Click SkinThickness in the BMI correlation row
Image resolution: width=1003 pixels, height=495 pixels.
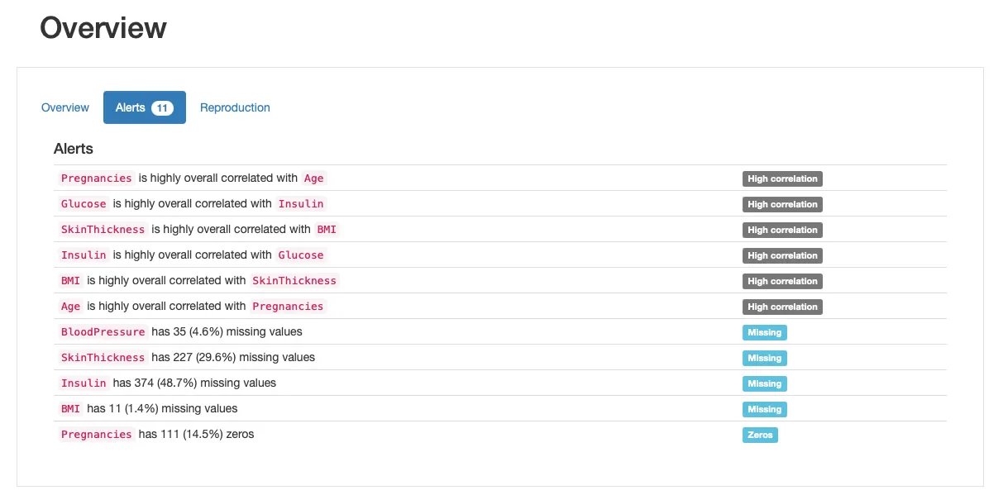pyautogui.click(x=294, y=281)
